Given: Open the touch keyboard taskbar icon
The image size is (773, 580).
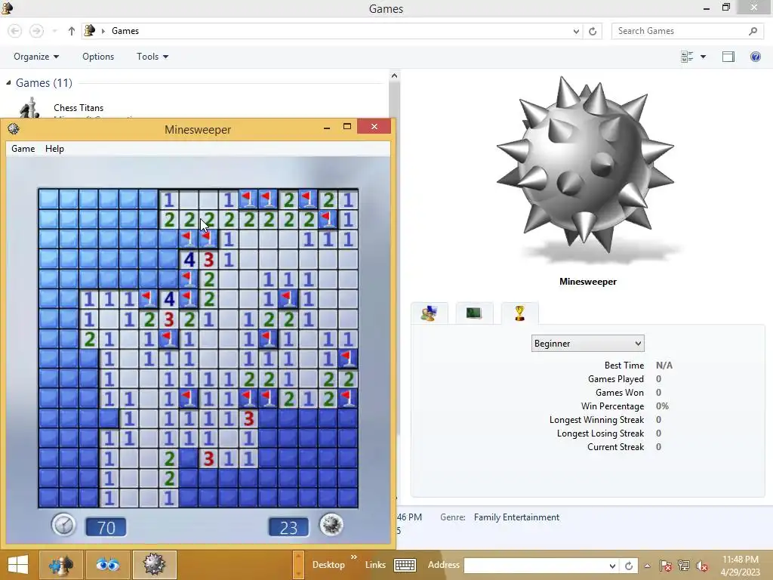Looking at the screenshot, I should coord(405,565).
